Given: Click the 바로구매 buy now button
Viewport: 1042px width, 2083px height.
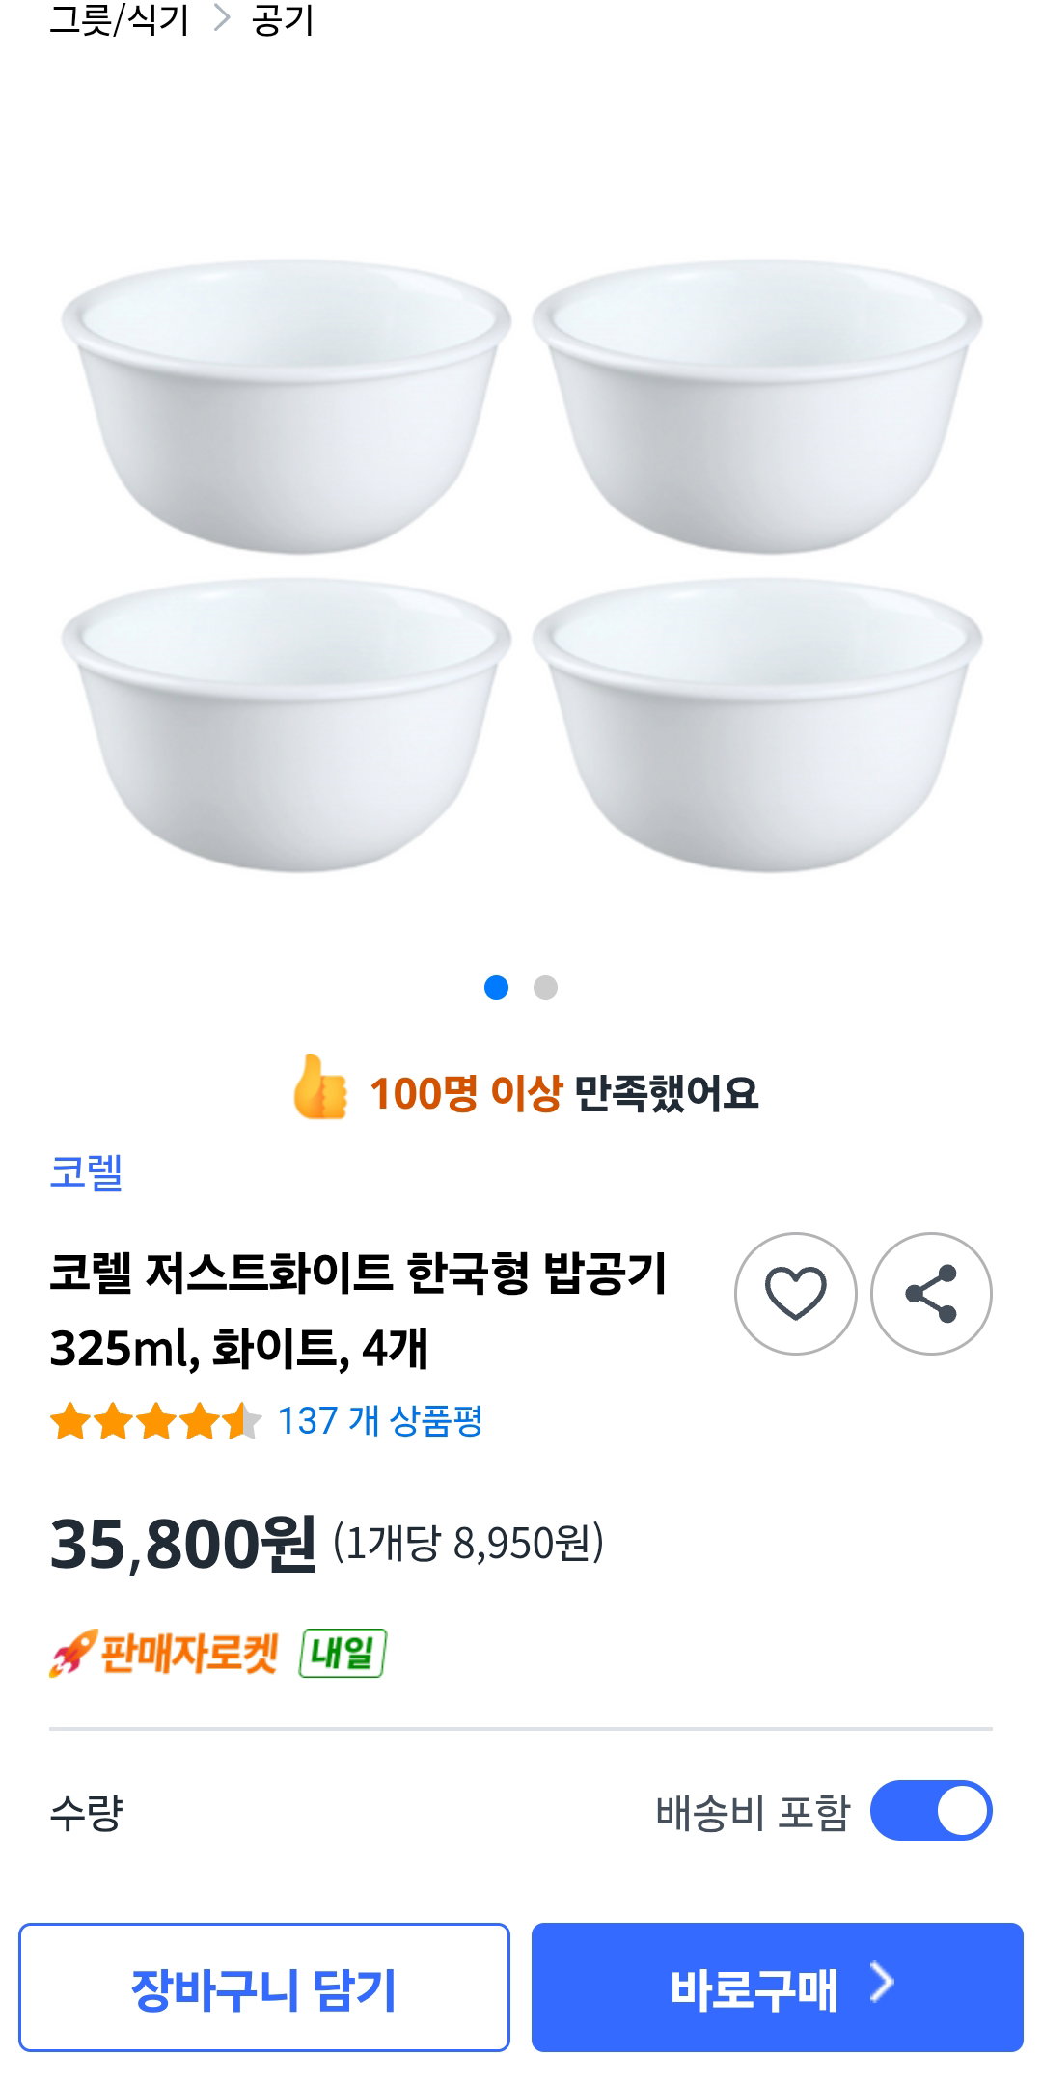Looking at the screenshot, I should point(778,1987).
